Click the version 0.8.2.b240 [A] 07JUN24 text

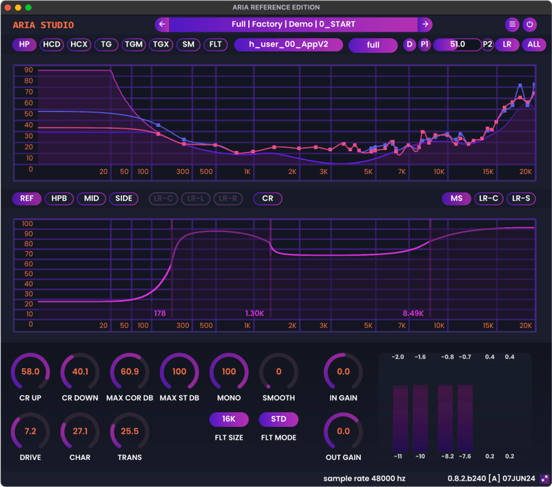(x=491, y=479)
